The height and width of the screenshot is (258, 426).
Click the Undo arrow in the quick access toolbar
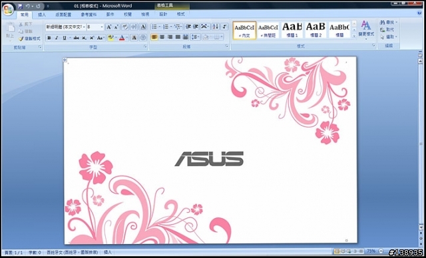(x=28, y=6)
